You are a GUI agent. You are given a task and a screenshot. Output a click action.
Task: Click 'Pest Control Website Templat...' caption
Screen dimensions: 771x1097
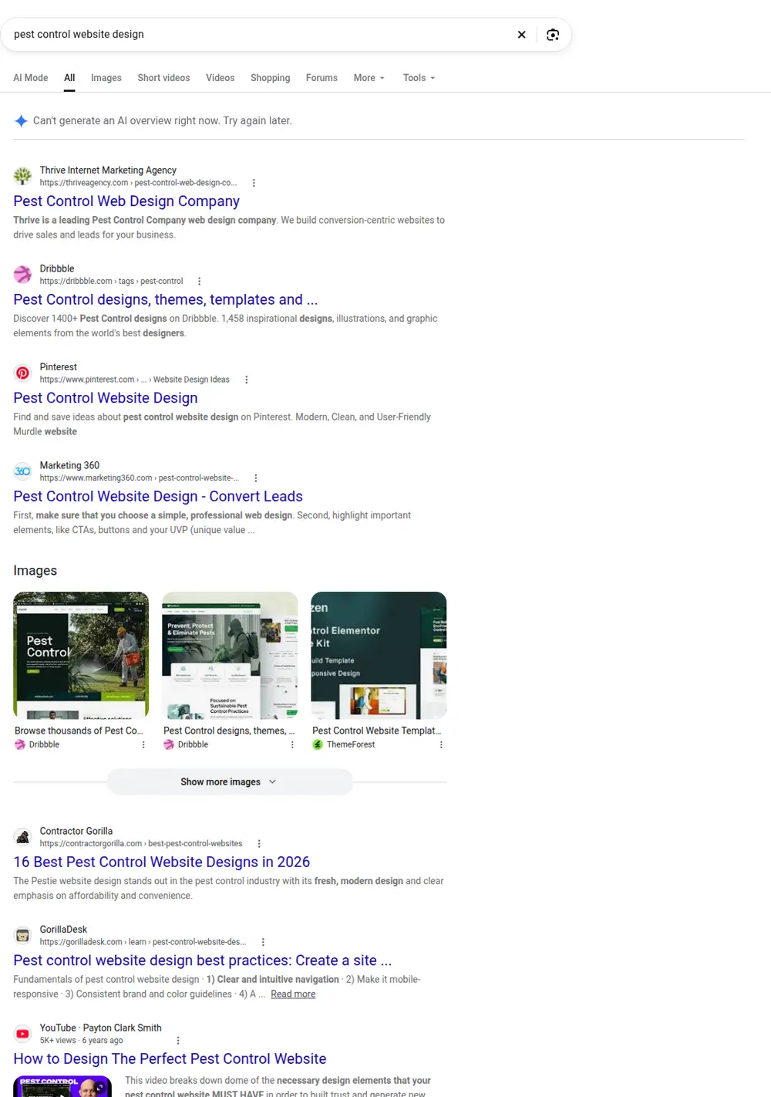(377, 731)
